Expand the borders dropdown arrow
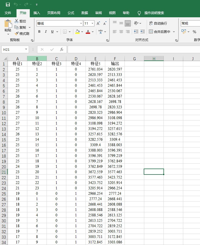The image size is (200, 245). coord(70,32)
